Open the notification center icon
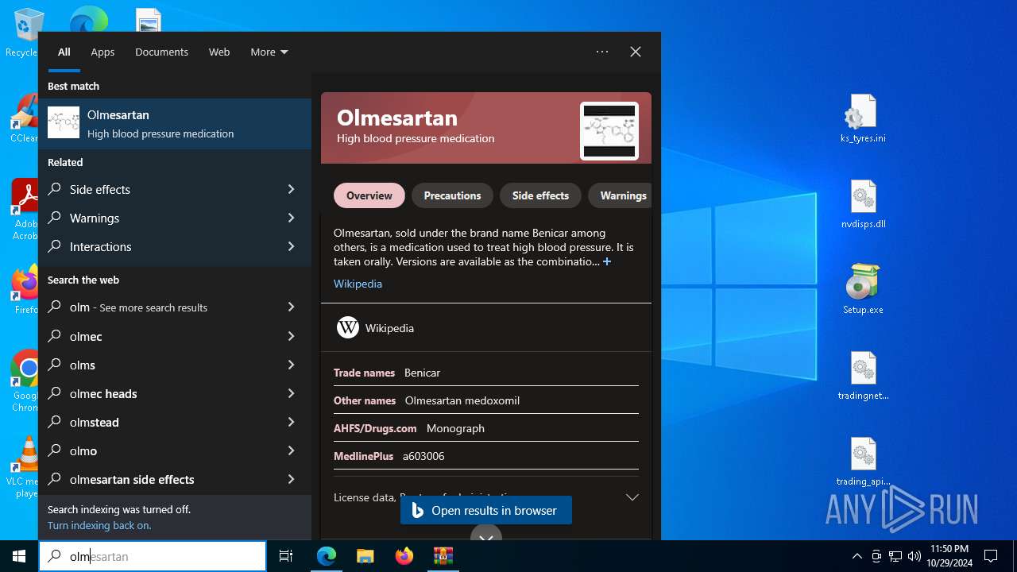This screenshot has width=1017, height=572. coord(991,556)
